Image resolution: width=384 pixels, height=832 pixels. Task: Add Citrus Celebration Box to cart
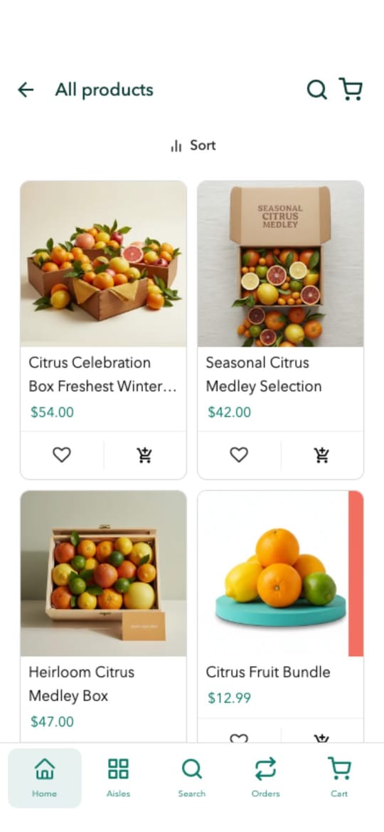(x=144, y=454)
